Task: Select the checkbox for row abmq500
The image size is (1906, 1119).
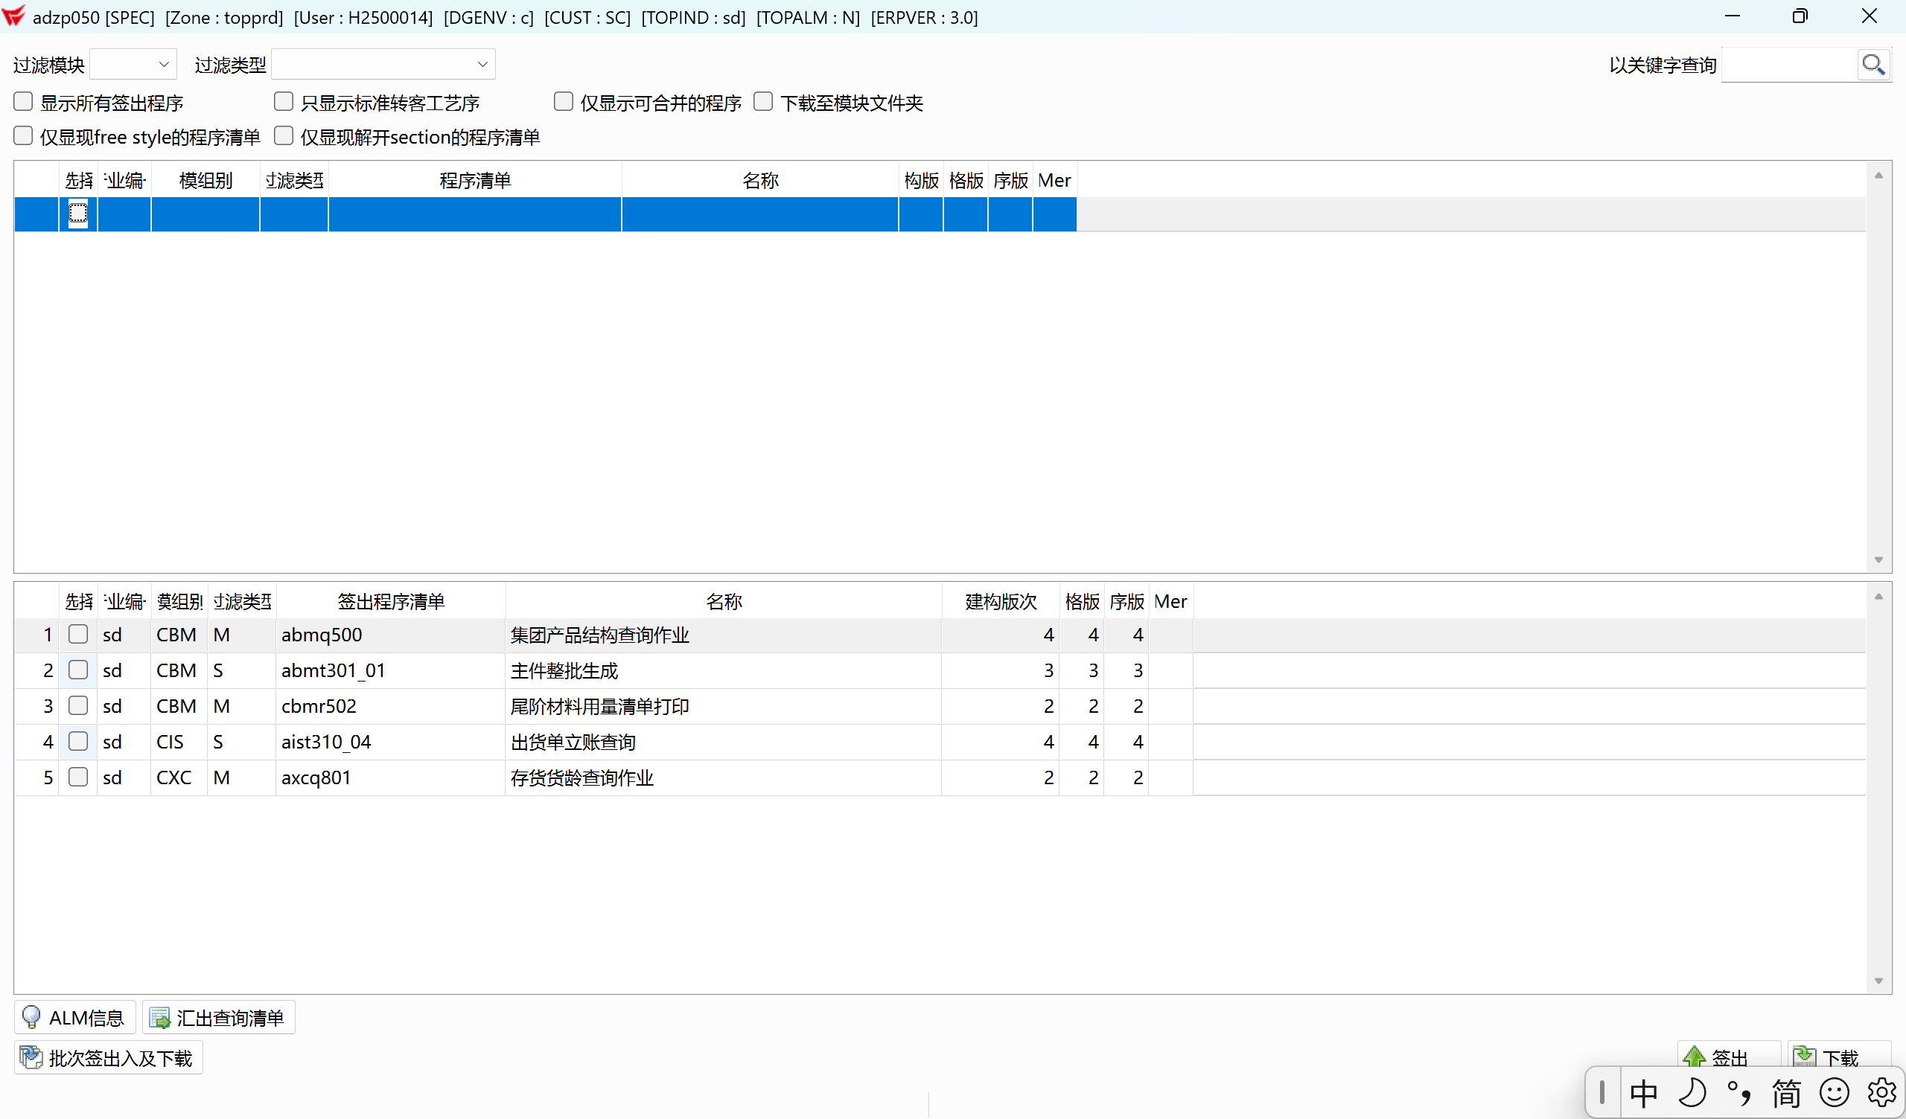Action: tap(78, 635)
